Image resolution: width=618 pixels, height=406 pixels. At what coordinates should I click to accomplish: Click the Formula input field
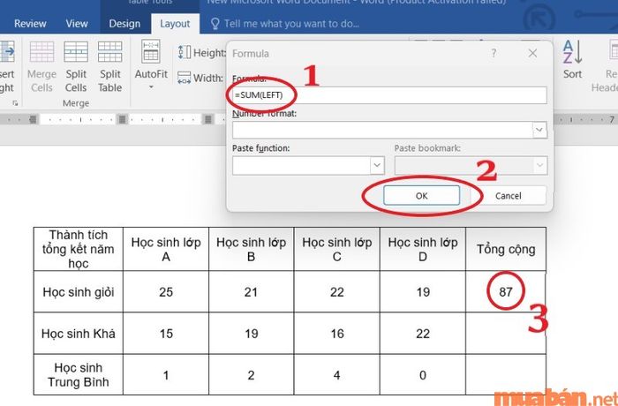389,95
